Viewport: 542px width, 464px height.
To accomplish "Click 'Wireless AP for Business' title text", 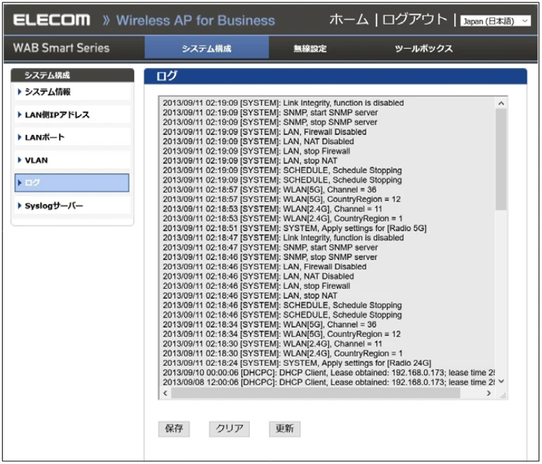I will [195, 20].
